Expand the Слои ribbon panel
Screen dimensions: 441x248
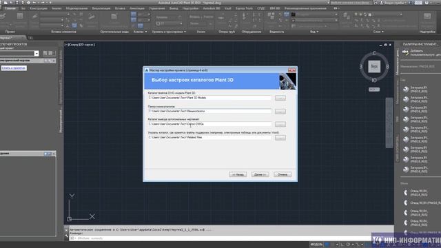(378, 32)
